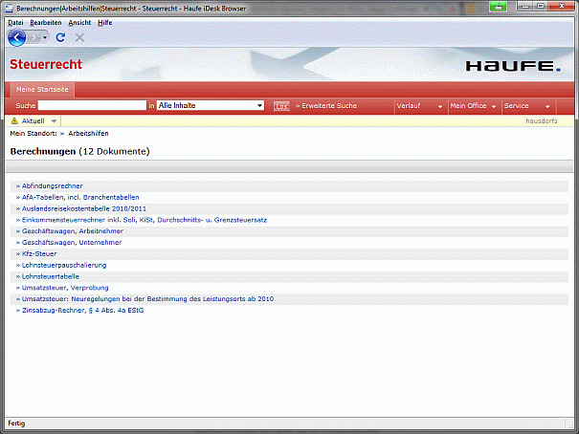Switch to the Meine Startseite tab

[x=42, y=90]
